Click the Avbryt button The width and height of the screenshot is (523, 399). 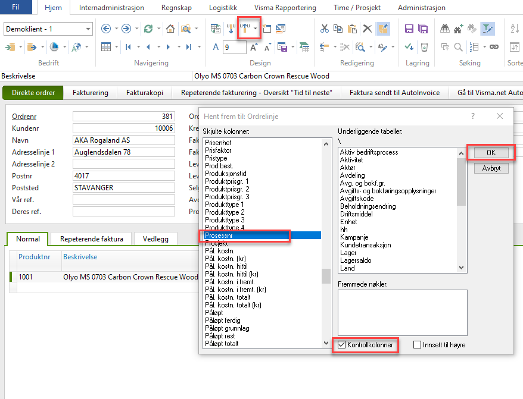tap(491, 168)
